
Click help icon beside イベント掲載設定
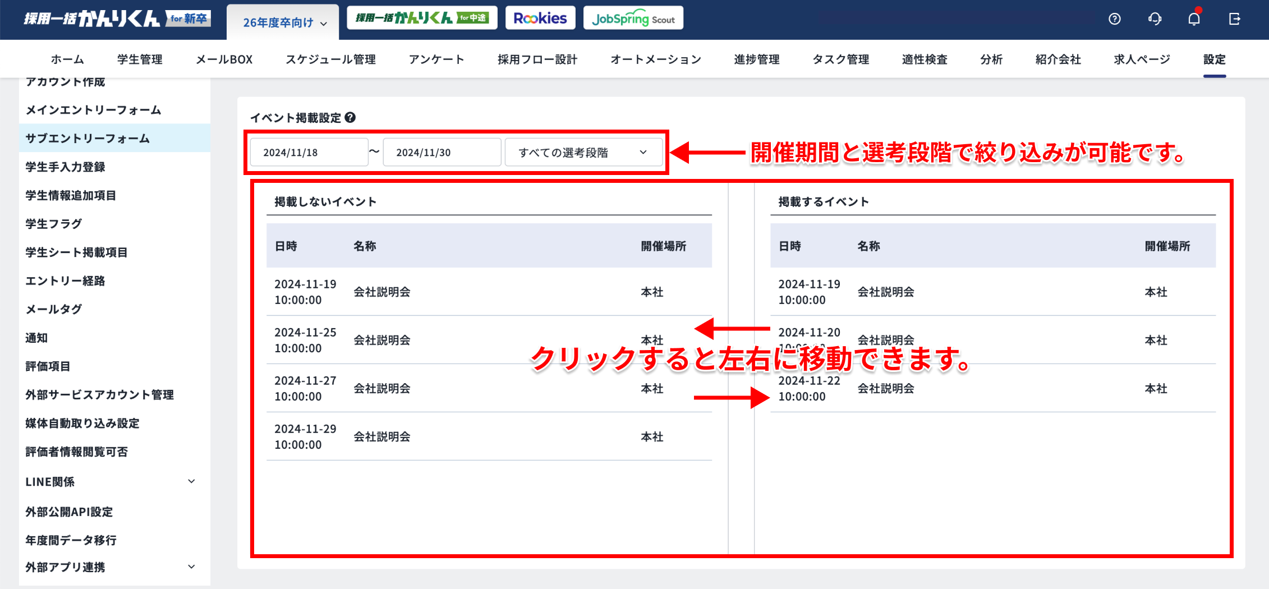coord(350,118)
